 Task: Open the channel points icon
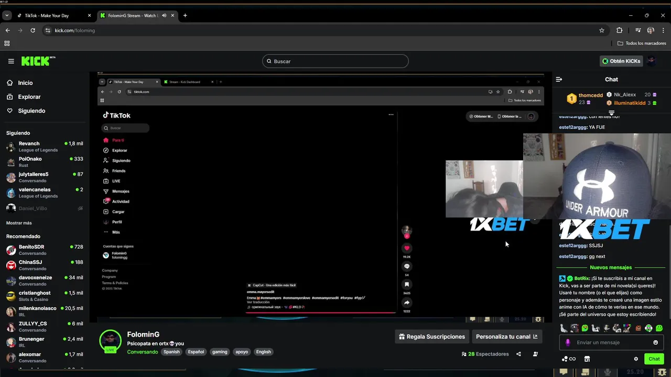568,359
